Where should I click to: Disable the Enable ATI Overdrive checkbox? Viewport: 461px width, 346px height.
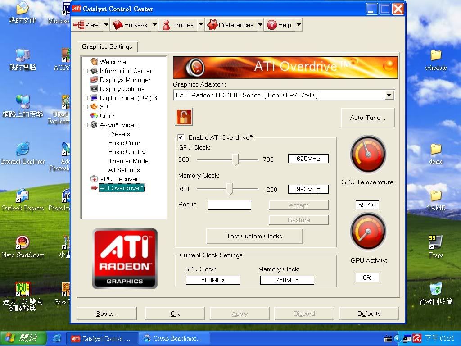(181, 137)
